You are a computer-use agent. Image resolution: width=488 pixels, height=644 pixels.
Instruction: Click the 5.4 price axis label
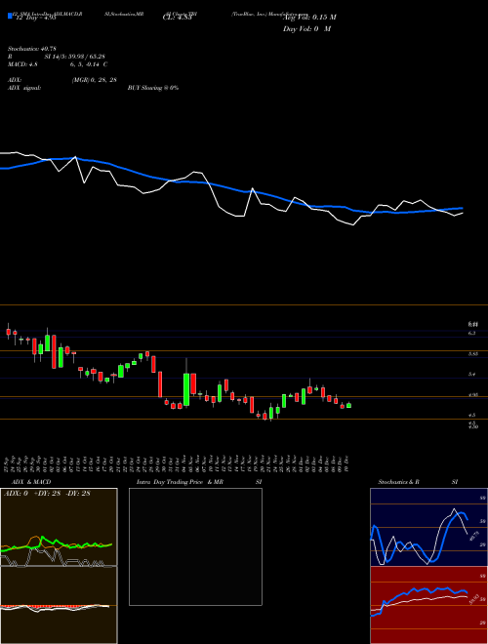click(472, 374)
